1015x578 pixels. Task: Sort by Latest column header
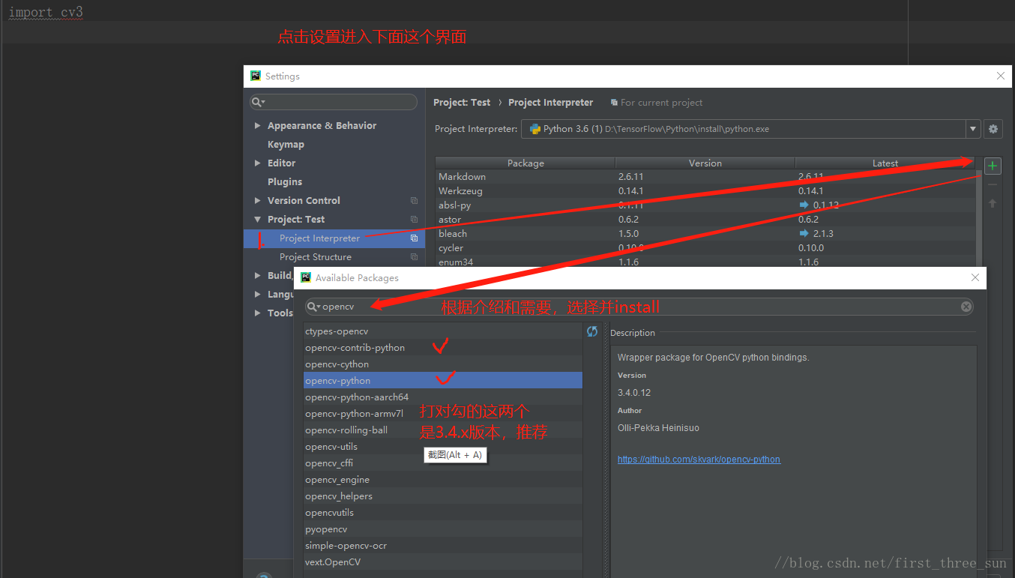pos(885,163)
